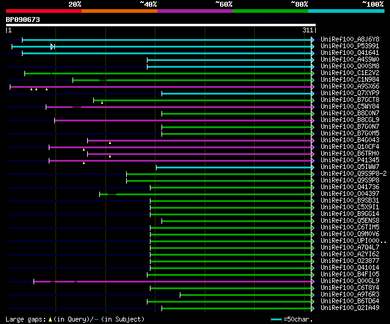
Task: Click the cyan alignment bar for UniRef100_A8J6Y8
Action: click(166, 40)
